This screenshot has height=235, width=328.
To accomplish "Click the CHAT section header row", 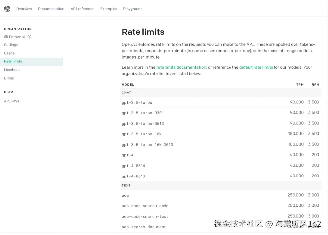I will coord(221,93).
